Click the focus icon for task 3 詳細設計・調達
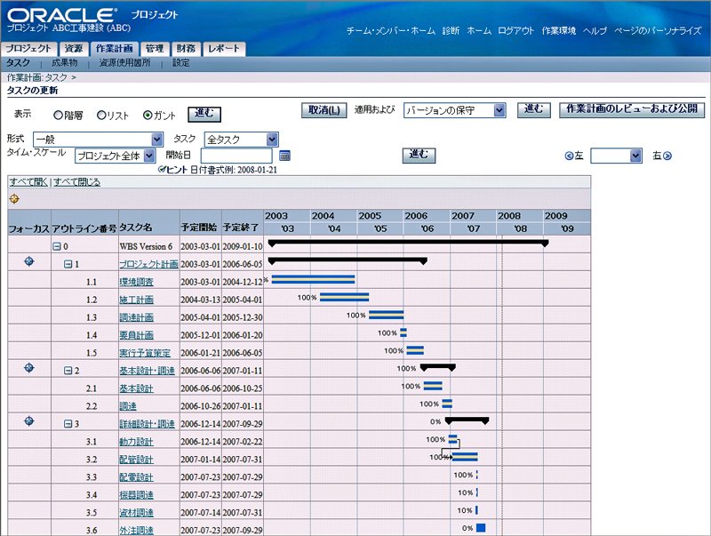The height and width of the screenshot is (536, 711). point(29,421)
